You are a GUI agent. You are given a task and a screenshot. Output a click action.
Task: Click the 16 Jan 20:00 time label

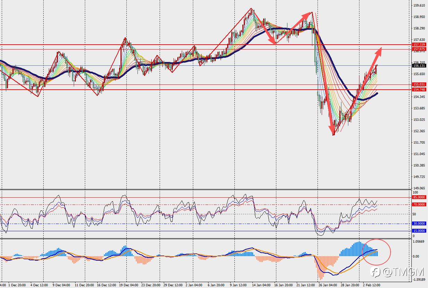[284, 285]
